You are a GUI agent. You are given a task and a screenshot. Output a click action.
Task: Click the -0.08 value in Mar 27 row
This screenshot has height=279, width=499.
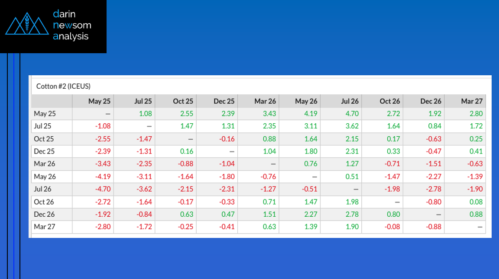tap(392, 227)
